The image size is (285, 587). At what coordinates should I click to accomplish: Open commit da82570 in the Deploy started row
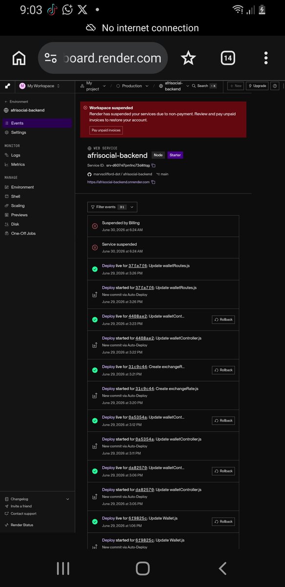pyautogui.click(x=144, y=490)
